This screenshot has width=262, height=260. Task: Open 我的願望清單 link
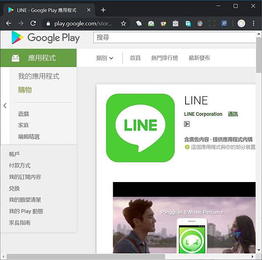pos(25,200)
